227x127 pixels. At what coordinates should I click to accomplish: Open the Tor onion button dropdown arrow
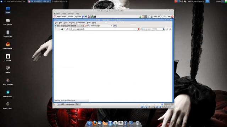[64, 29]
